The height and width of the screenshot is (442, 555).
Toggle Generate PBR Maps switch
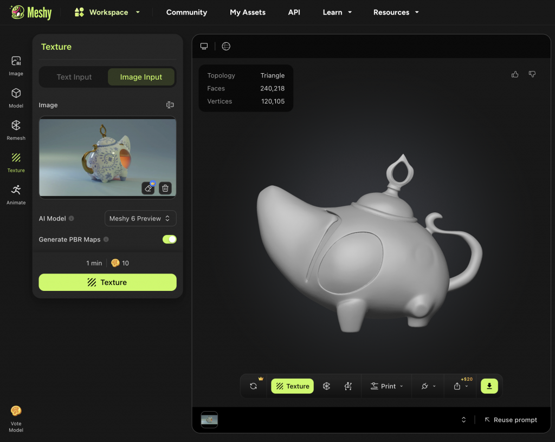pyautogui.click(x=169, y=239)
